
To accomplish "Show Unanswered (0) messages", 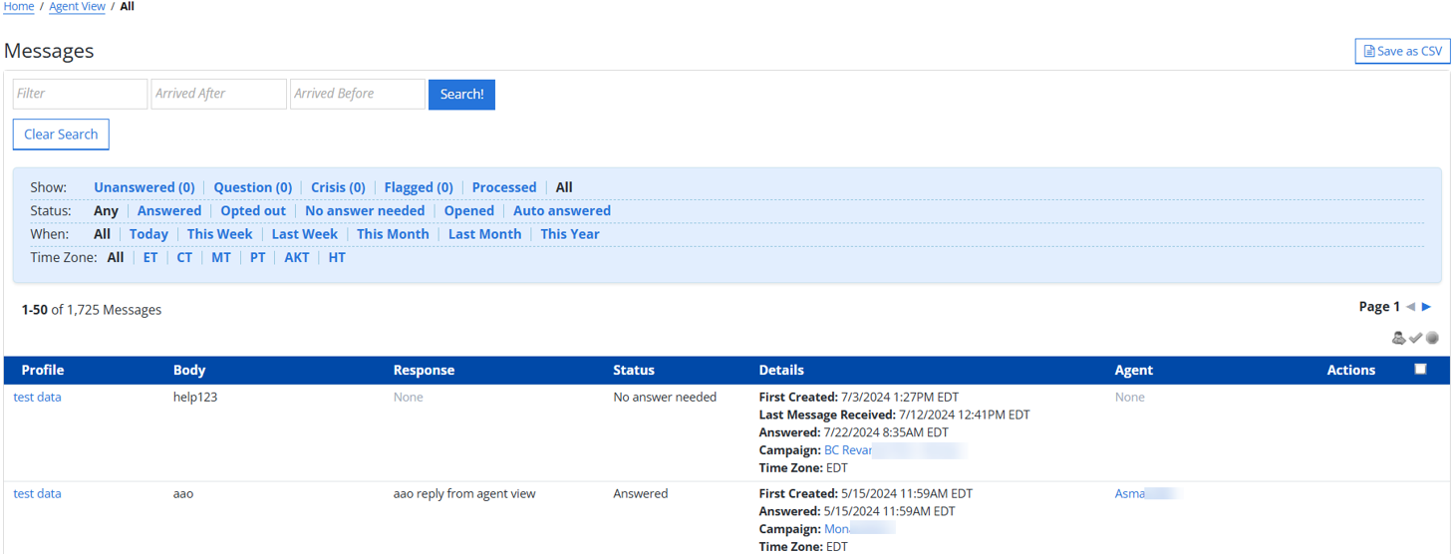I will (144, 187).
